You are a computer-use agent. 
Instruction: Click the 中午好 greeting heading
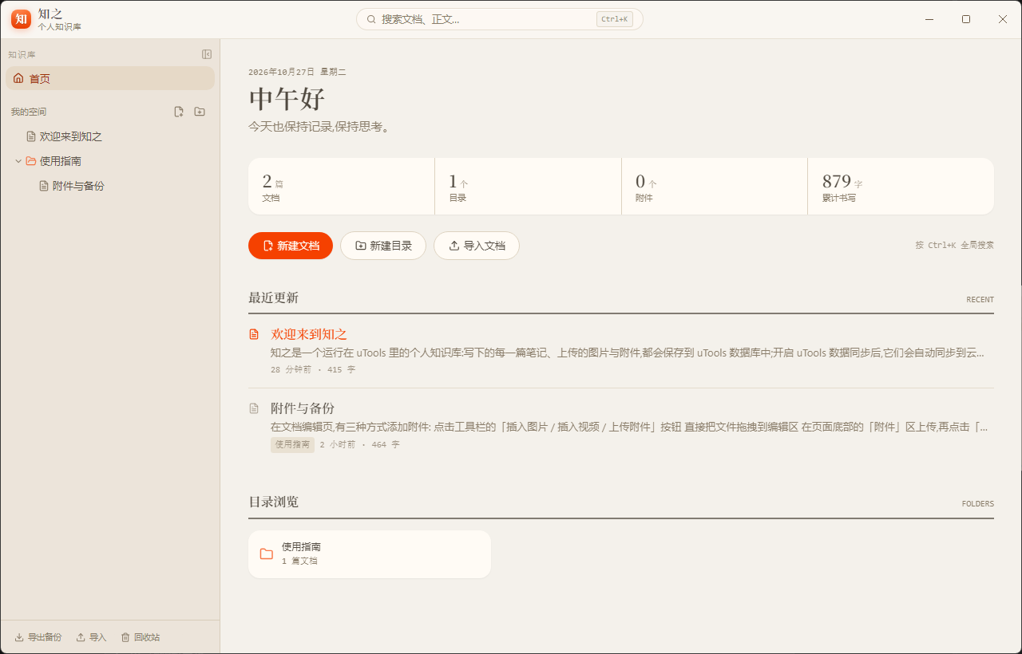point(287,99)
